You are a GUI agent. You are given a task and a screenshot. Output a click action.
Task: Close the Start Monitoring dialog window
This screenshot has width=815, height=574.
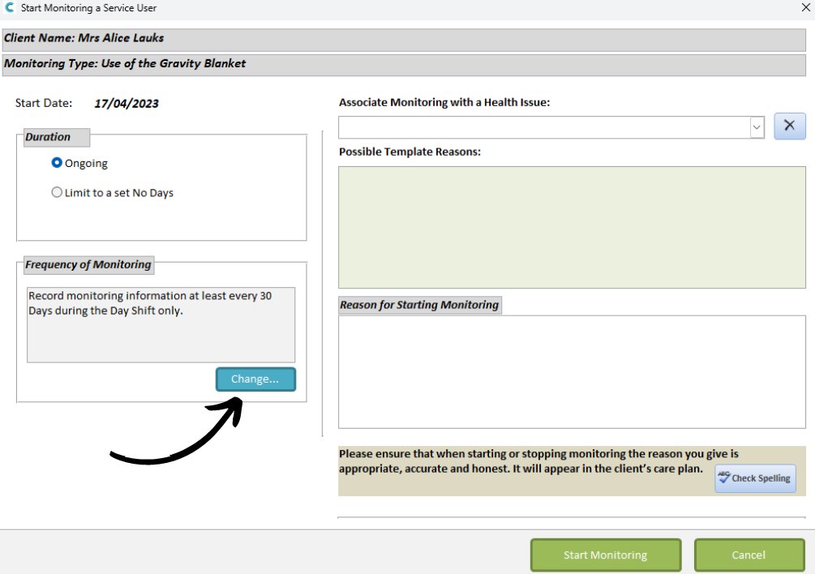[805, 7]
